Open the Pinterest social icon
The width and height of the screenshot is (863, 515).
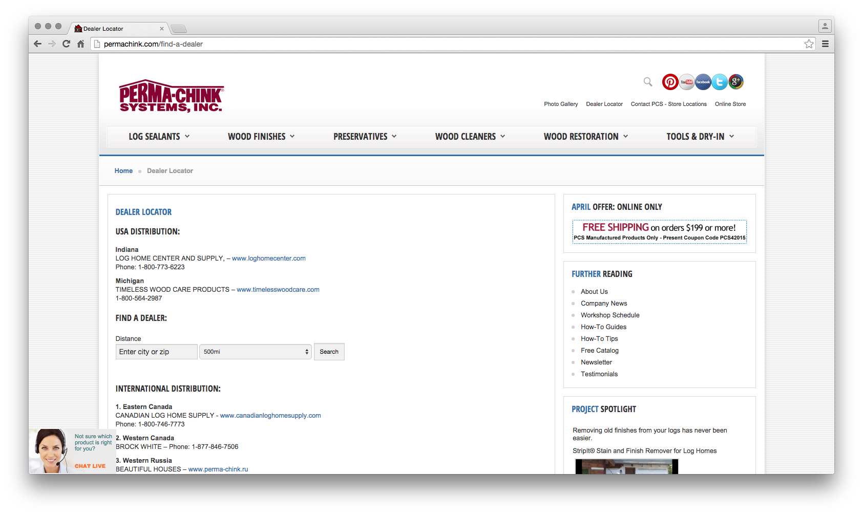670,82
